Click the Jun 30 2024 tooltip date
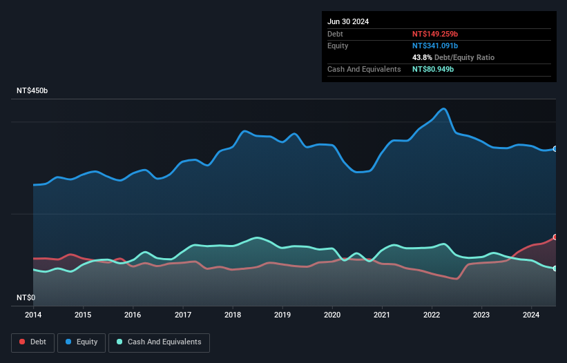567x363 pixels. point(348,21)
